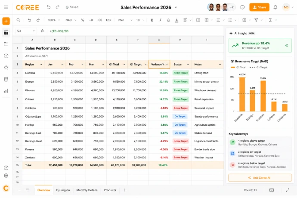Open the hamburger main menu
Image resolution: width=297 pixels, height=198 pixels.
6,7
